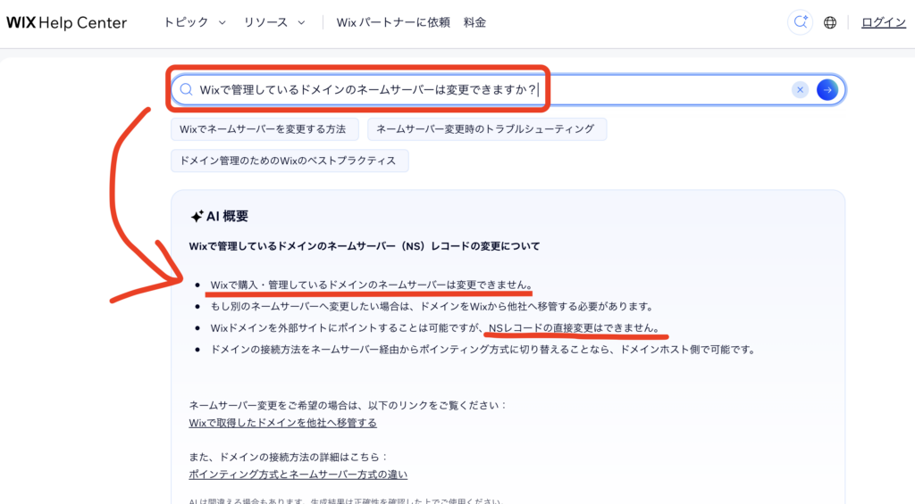Open the AI search icon in header
The width and height of the screenshot is (915, 504).
coord(800,22)
